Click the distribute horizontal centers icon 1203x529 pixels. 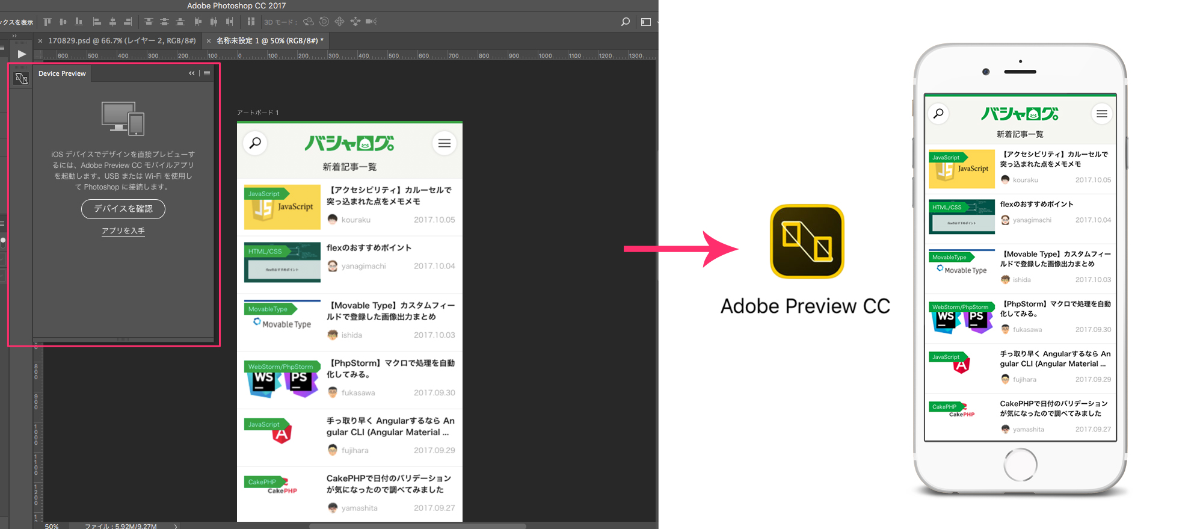(x=214, y=22)
